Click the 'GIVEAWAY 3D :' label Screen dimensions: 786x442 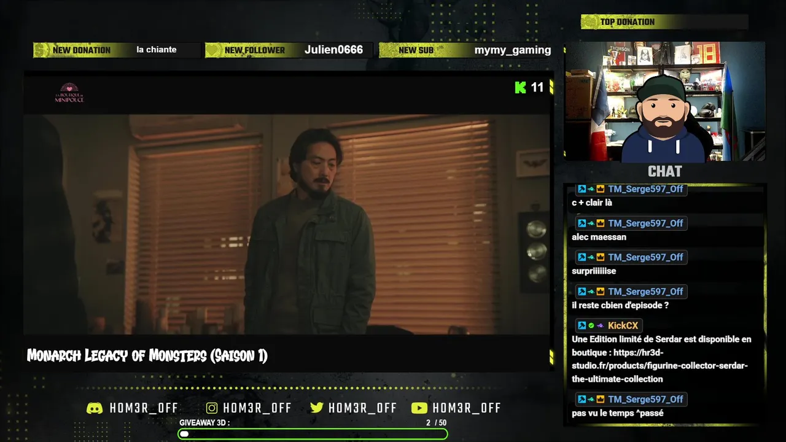(204, 423)
